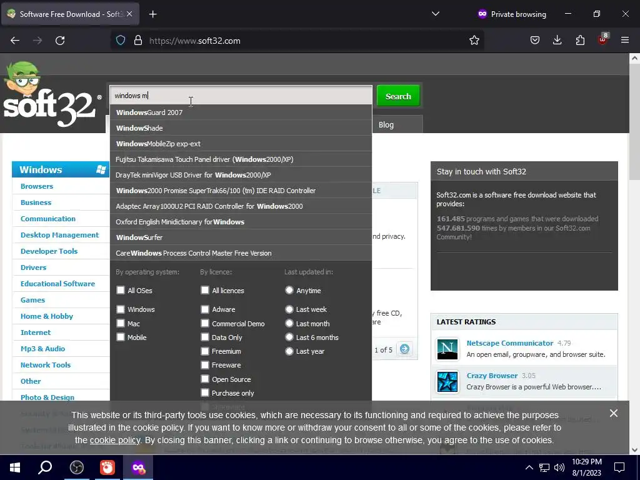Open the list all tabs dropdown arrow

(x=436, y=14)
